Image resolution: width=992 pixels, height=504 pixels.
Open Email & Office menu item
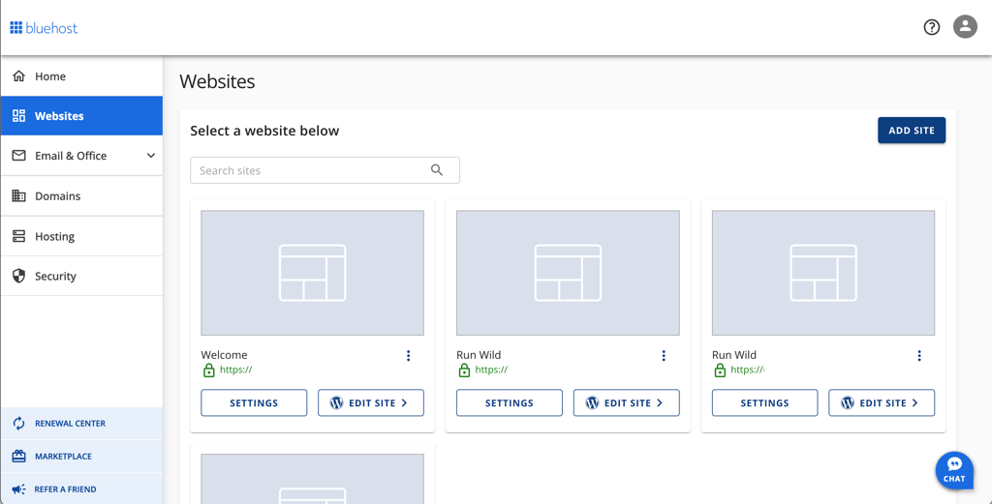point(81,156)
